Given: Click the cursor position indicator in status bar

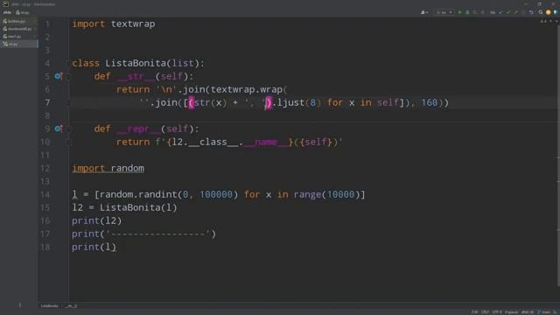Looking at the screenshot, I should click(474, 312).
